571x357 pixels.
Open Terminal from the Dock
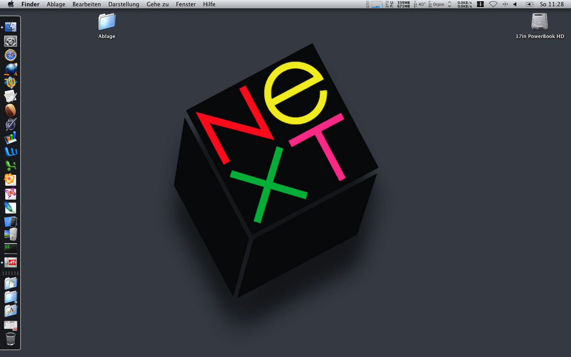(x=11, y=248)
